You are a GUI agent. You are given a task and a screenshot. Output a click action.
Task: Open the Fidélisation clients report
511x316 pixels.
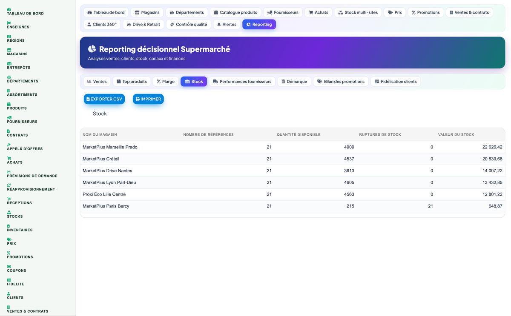[396, 81]
